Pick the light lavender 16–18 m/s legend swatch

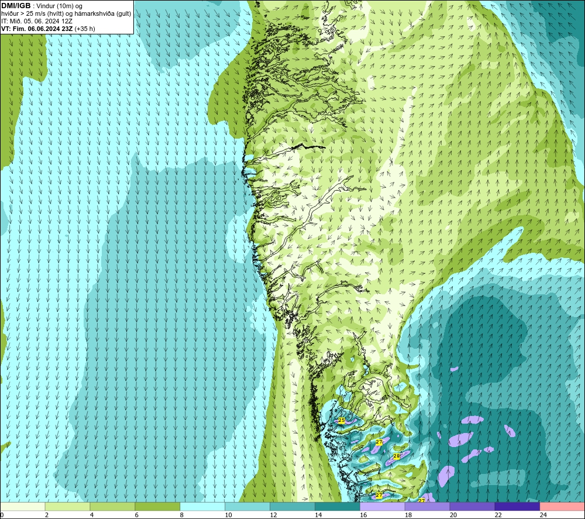click(383, 506)
